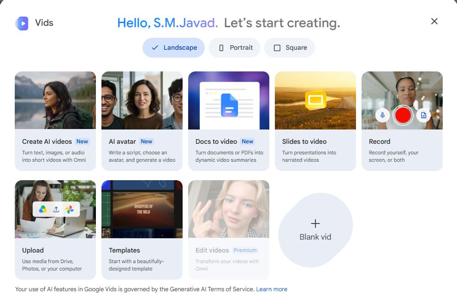The height and width of the screenshot is (300, 457).
Task: Click the blue Docs file icon
Action: pyautogui.click(x=229, y=105)
